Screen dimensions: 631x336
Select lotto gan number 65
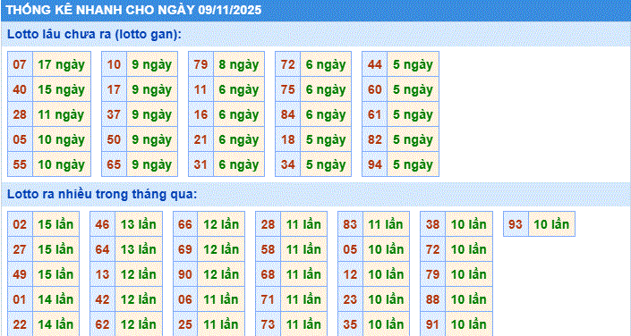click(114, 164)
